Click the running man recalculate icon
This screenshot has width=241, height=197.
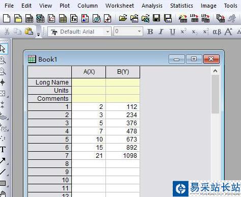point(232,18)
